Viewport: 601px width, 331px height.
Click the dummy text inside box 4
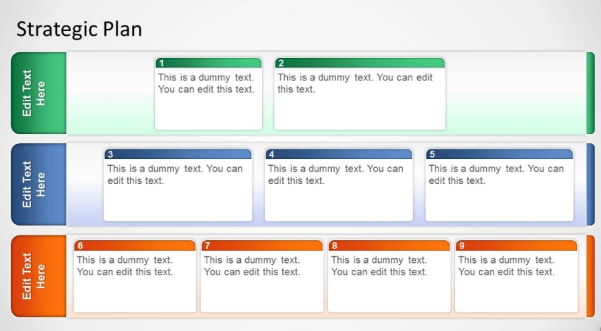[335, 175]
